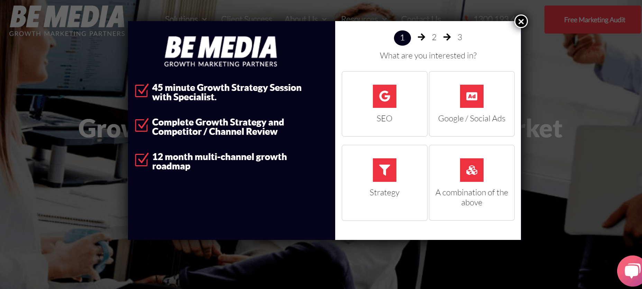Select 'A combination of the above'
Image resolution: width=642 pixels, height=289 pixels.
click(472, 183)
